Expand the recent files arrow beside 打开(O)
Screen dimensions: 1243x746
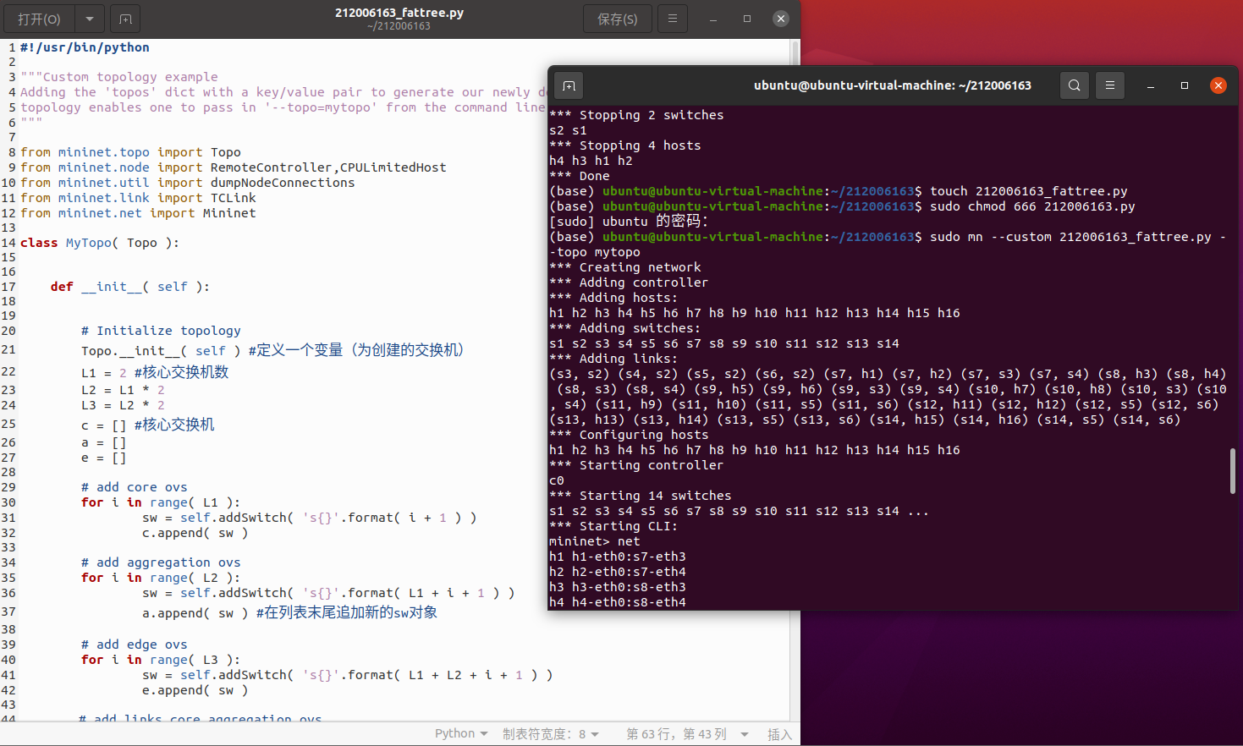pyautogui.click(x=90, y=19)
